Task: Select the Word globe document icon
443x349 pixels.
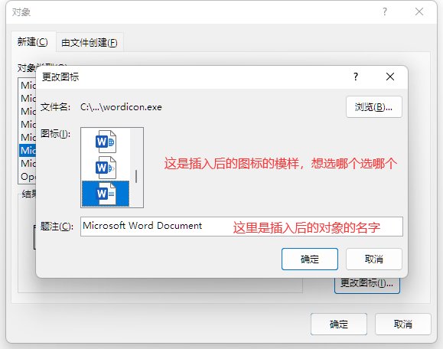Action: point(106,142)
